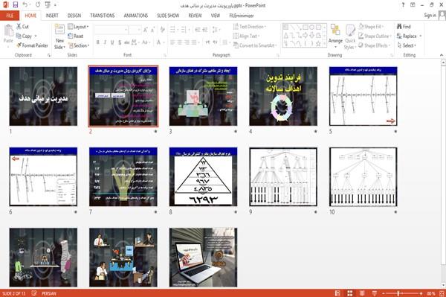
Task: Switch to the TRANSITIONS tab
Action: (x=103, y=16)
